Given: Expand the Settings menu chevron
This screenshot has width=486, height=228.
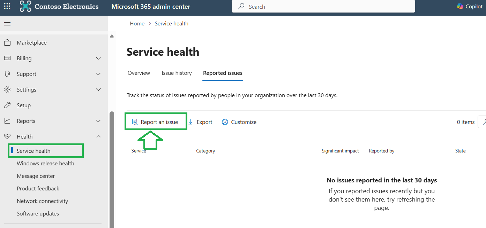Looking at the screenshot, I should tap(98, 89).
